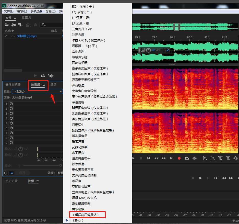Click the Open File folder icon
Viewport: 239px width, 224px height.
coord(7,25)
